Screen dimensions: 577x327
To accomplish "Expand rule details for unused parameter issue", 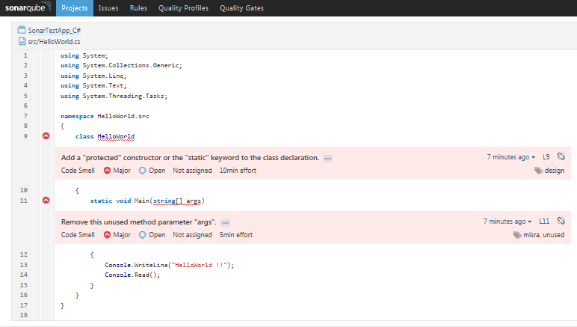I will (x=225, y=223).
